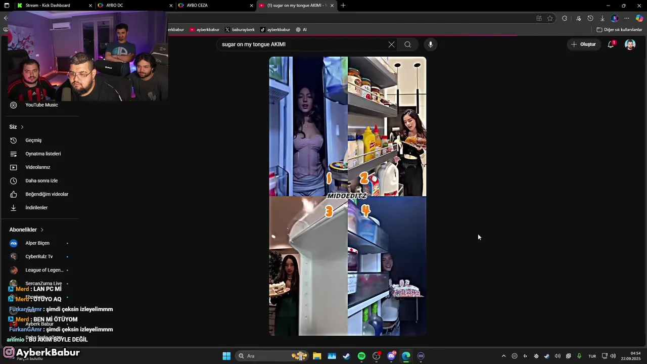This screenshot has width=647, height=364.
Task: Click the Oluştur create button
Action: (x=583, y=44)
